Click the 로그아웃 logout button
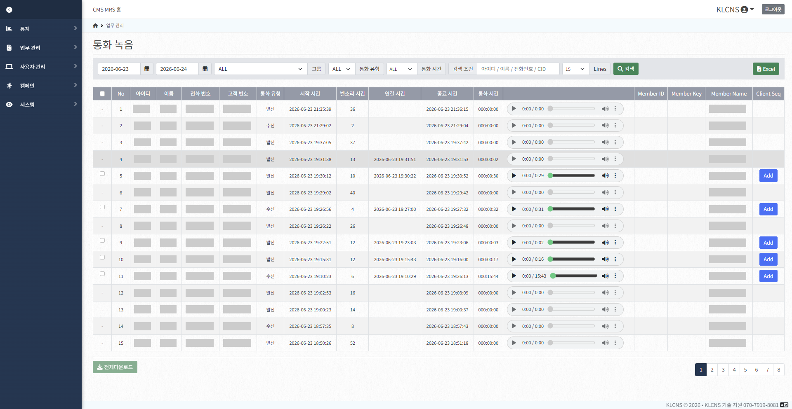The width and height of the screenshot is (792, 409). [x=773, y=9]
